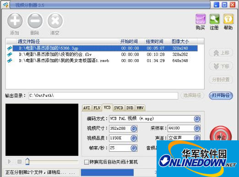Click end time 00:10:28 cell

(x=156, y=55)
